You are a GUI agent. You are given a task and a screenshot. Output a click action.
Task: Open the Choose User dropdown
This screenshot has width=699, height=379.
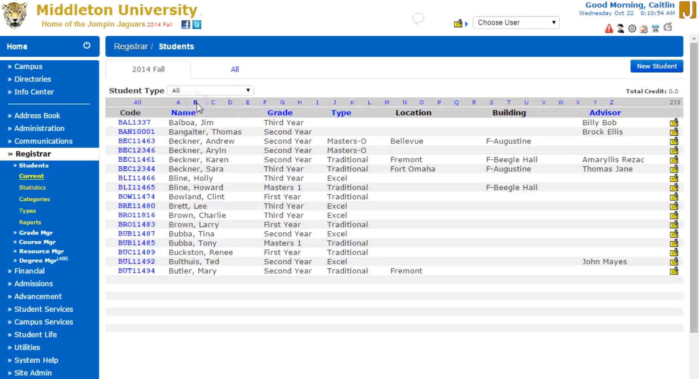tap(516, 22)
